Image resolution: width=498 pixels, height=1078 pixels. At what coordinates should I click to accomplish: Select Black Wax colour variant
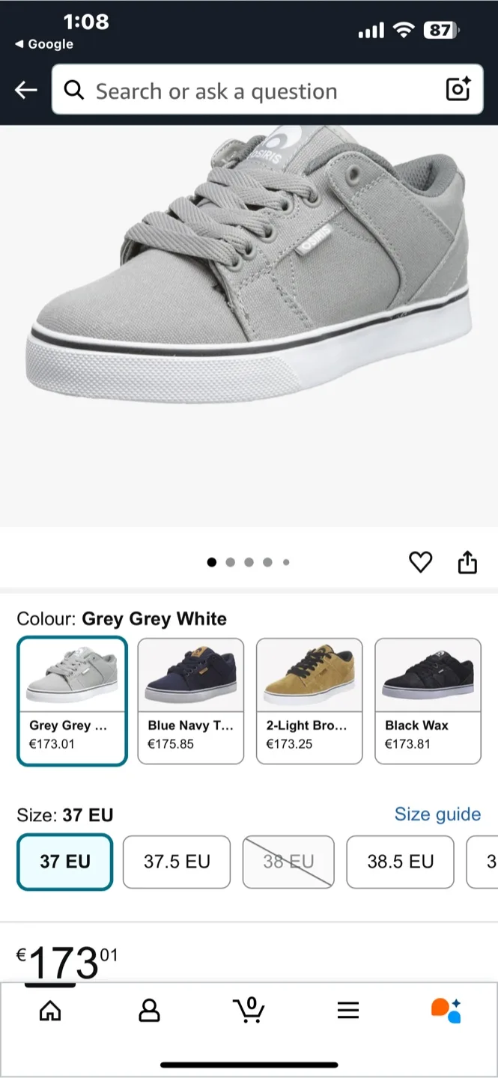[x=428, y=701]
